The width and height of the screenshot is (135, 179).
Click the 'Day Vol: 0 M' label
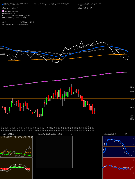tap(85, 8)
